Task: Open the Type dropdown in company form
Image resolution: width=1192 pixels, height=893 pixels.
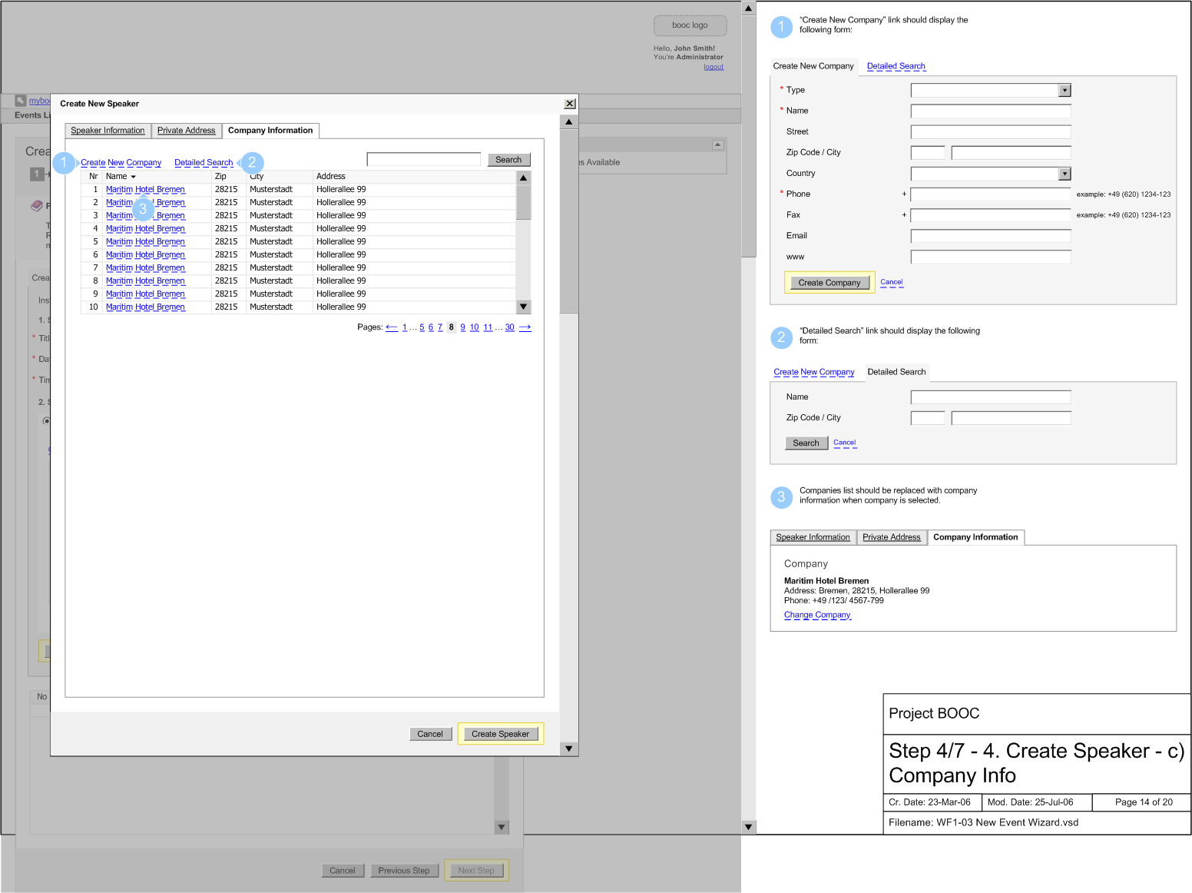Action: [1065, 91]
